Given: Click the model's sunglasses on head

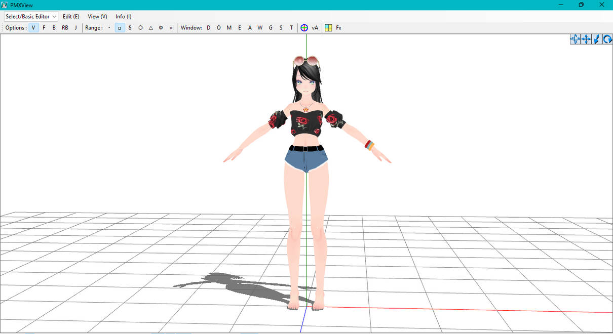Looking at the screenshot, I should pos(306,61).
